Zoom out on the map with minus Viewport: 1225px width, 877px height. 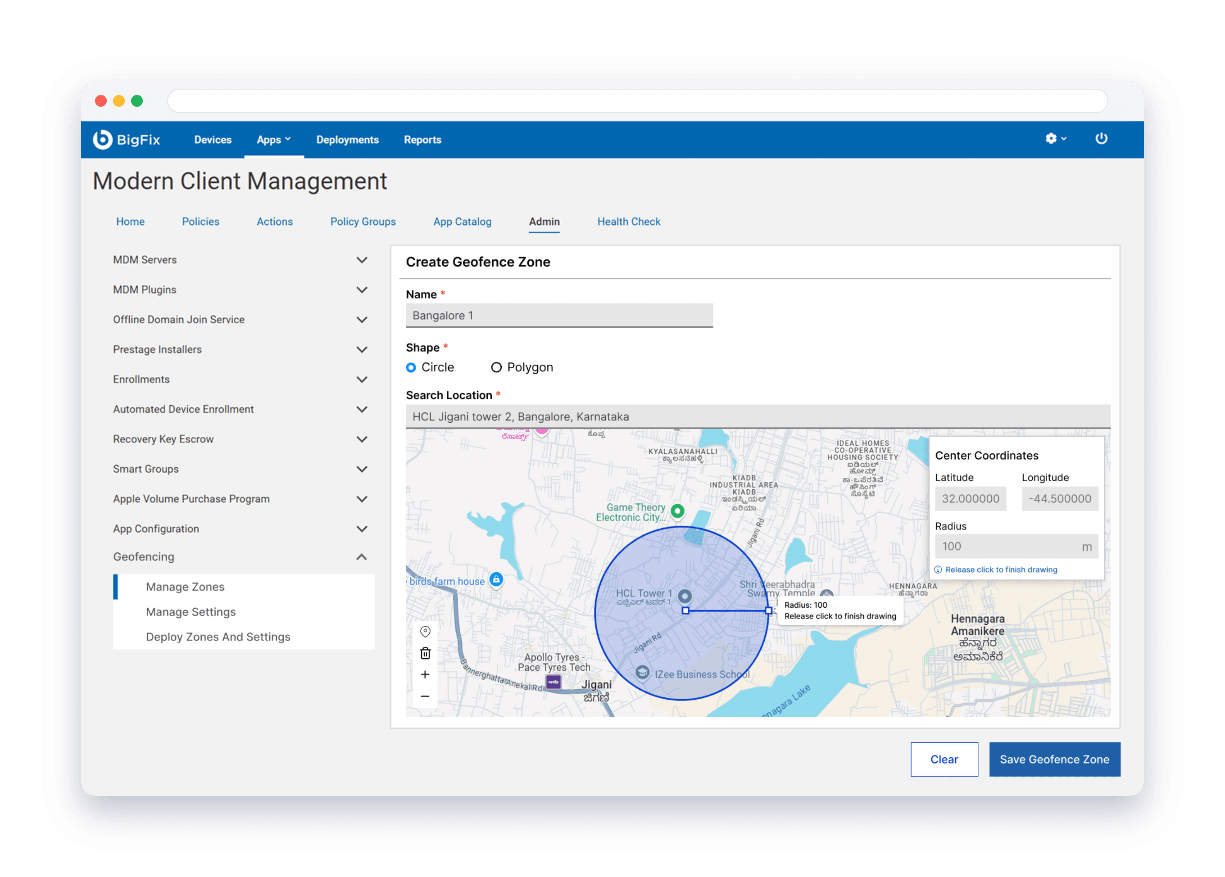pos(425,696)
